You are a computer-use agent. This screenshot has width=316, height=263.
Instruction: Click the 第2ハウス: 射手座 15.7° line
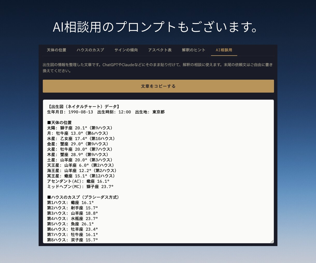coord(73,208)
